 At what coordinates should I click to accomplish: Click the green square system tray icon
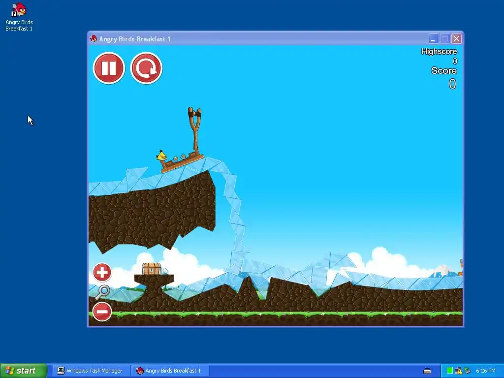(x=450, y=371)
